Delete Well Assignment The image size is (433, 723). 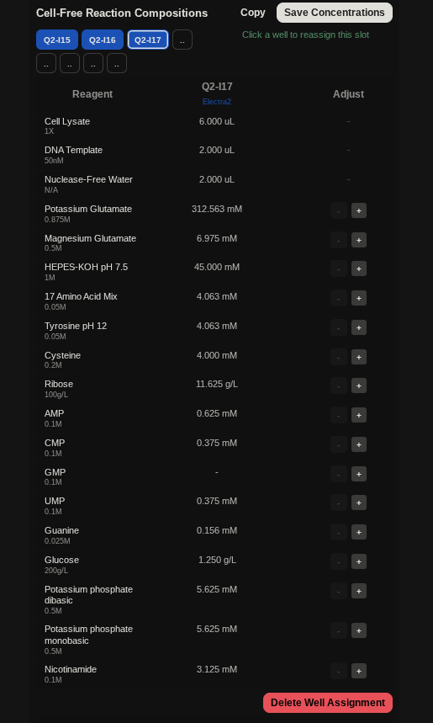coord(328,703)
